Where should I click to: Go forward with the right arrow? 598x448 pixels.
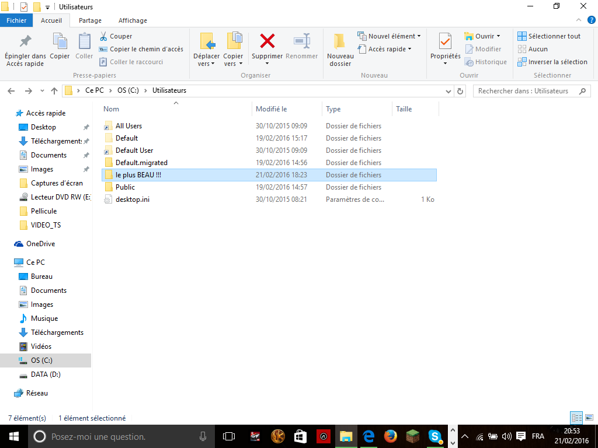pyautogui.click(x=28, y=90)
